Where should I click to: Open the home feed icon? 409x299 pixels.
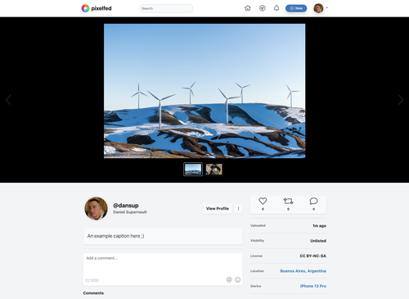tap(248, 8)
